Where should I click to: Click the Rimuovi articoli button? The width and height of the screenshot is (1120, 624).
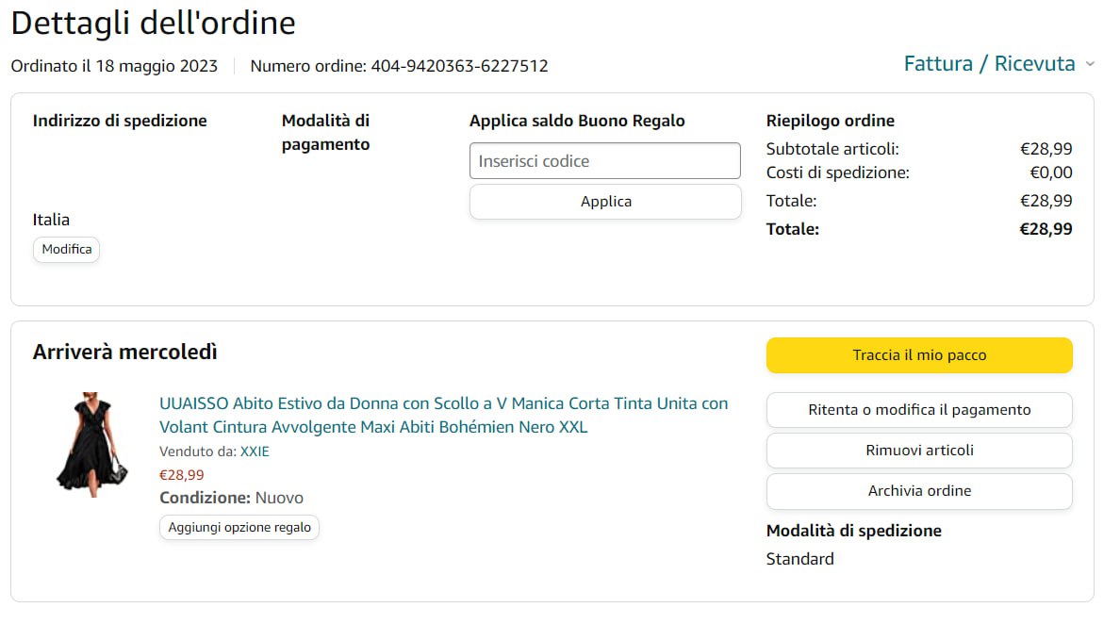(919, 451)
